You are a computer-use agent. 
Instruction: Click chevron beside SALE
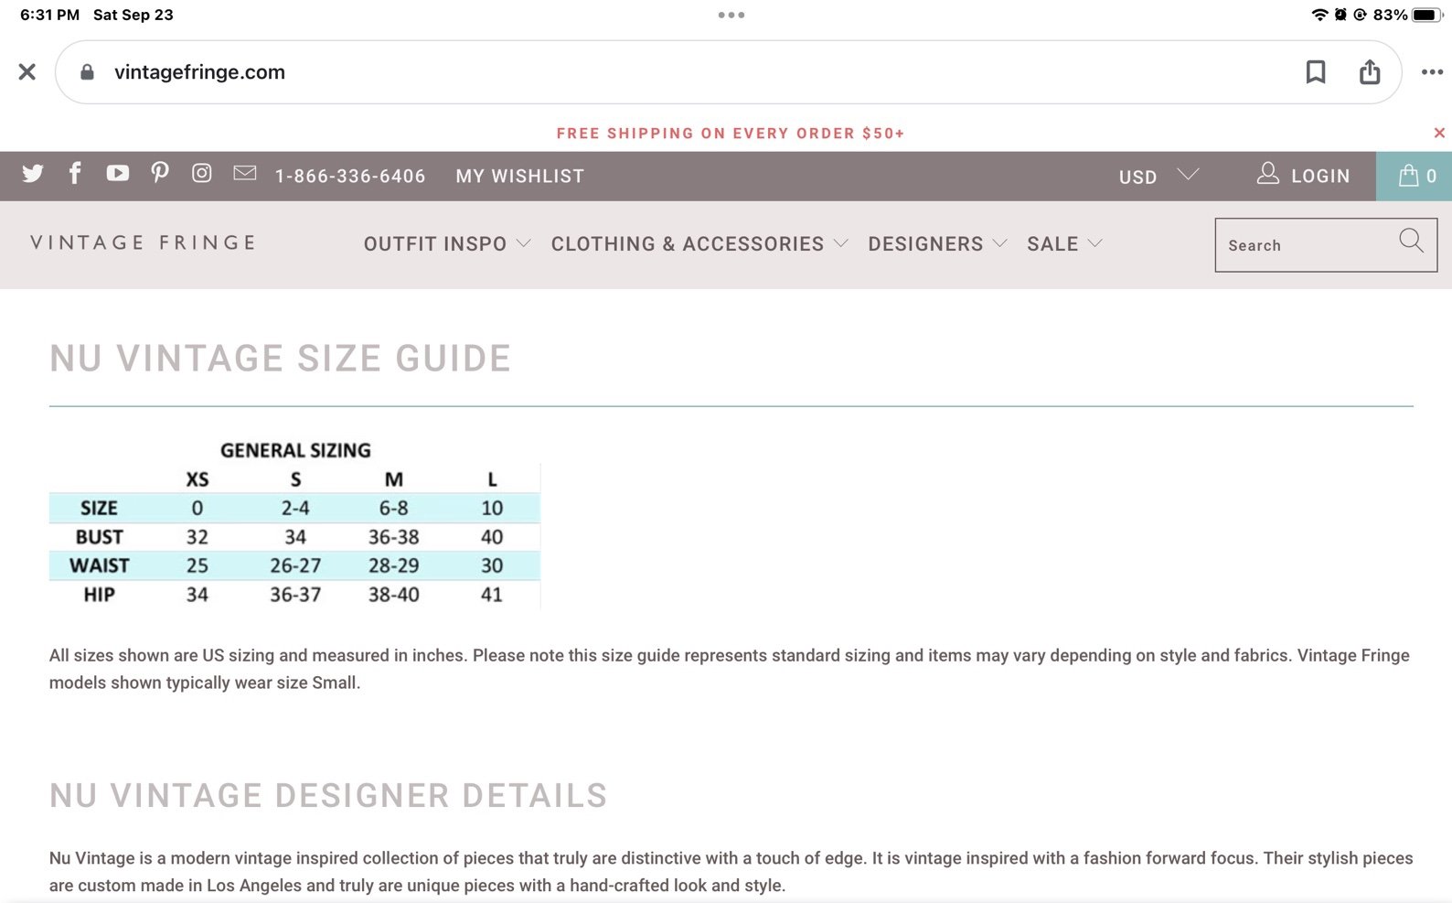pyautogui.click(x=1094, y=243)
